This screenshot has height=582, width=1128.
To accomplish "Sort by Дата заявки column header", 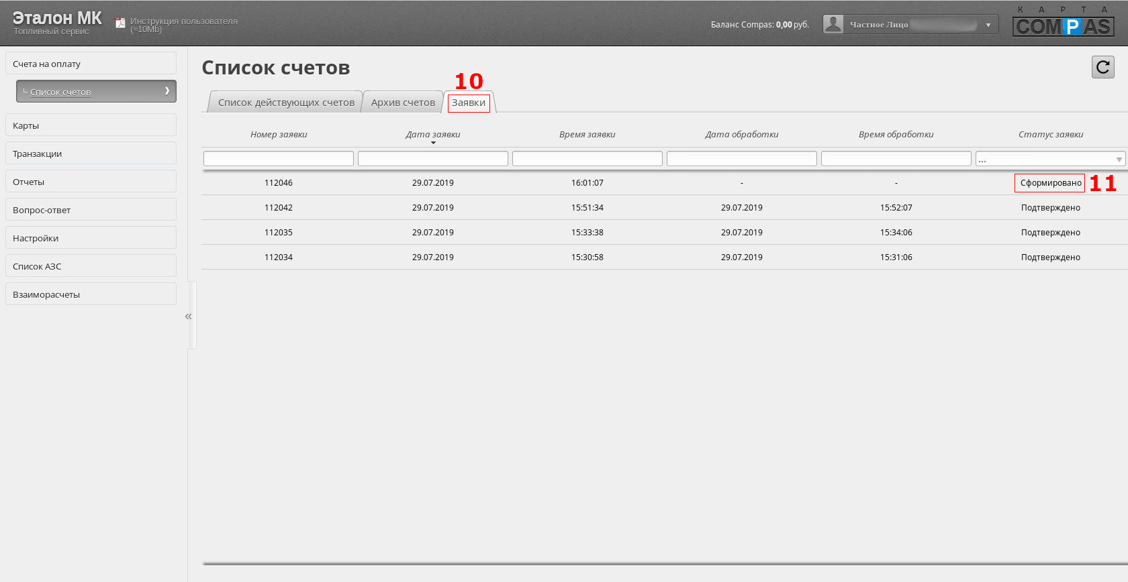I will tap(433, 134).
